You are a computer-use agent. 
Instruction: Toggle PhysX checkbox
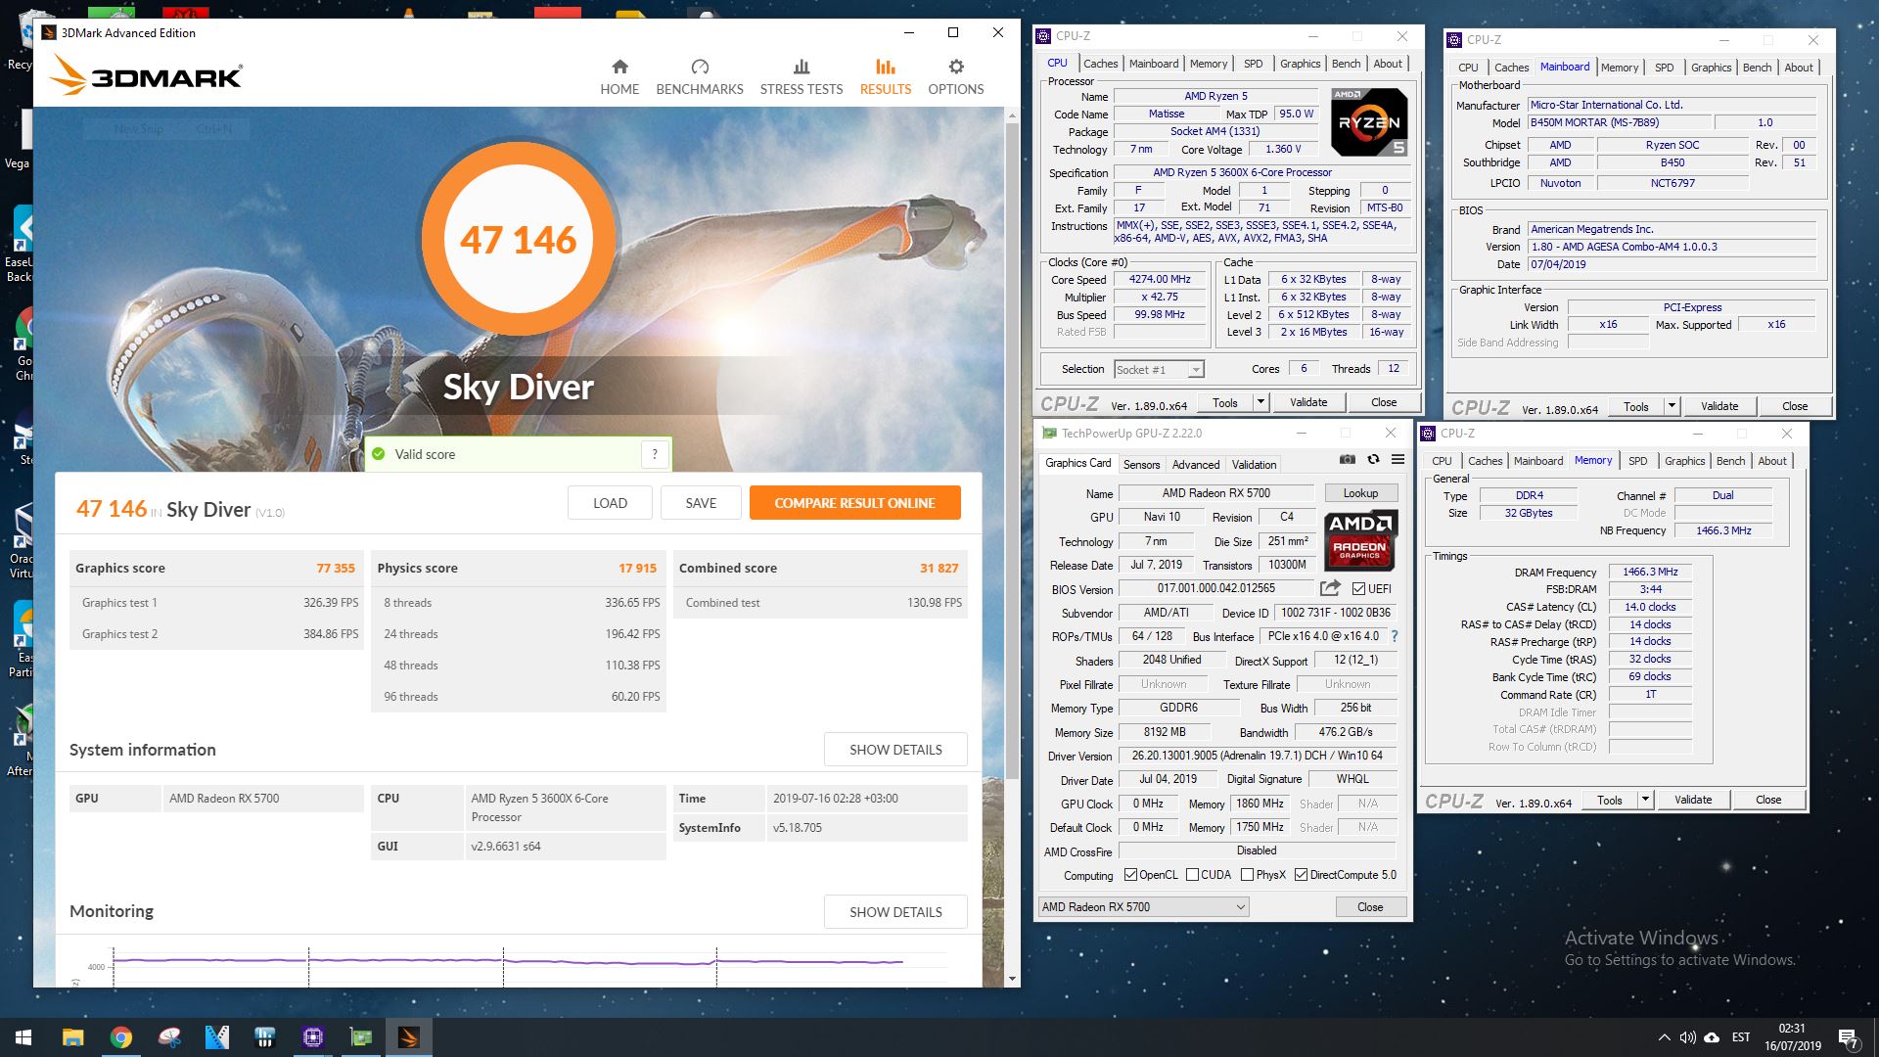point(1247,875)
